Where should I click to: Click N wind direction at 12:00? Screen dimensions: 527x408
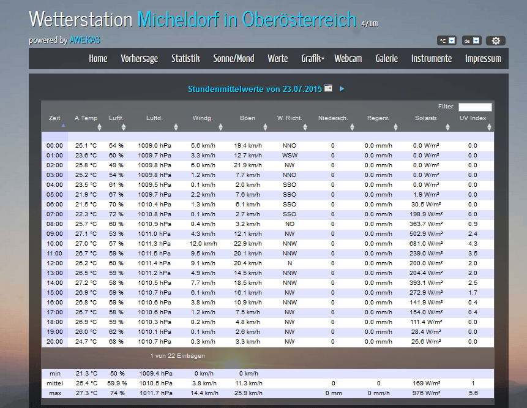[290, 263]
